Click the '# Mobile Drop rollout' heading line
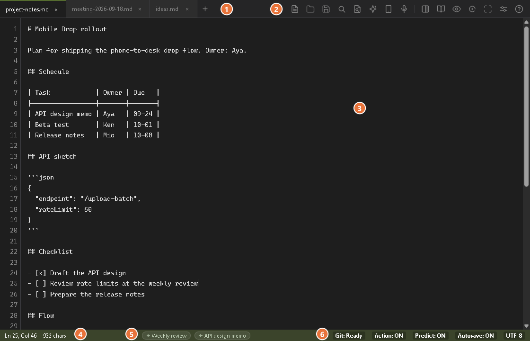530x341 pixels. [x=67, y=29]
